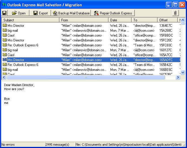
Task: Click envelope icon of selected Mrs Director row
Action: point(5,59)
